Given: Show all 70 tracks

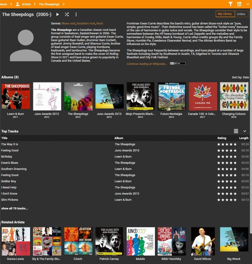Looking at the screenshot, I should coord(15,208).
